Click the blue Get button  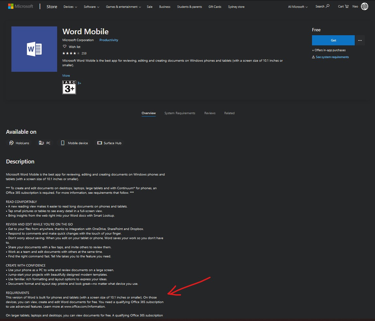333,40
